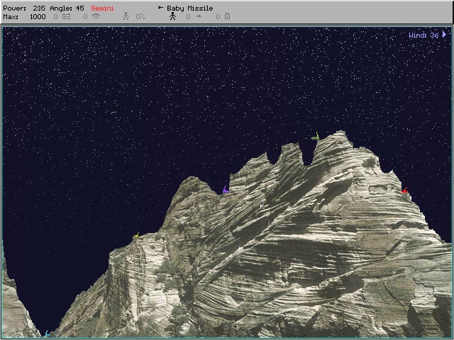The image size is (454, 340).
Task: Click the grey shield figure icon
Action: [126, 16]
